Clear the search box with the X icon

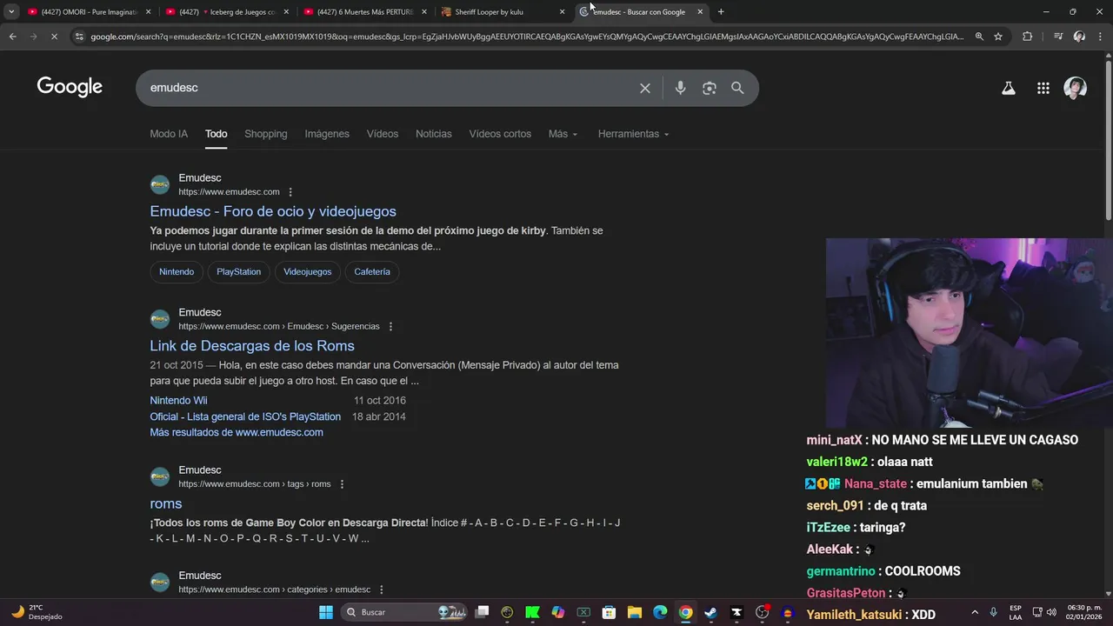pos(645,88)
